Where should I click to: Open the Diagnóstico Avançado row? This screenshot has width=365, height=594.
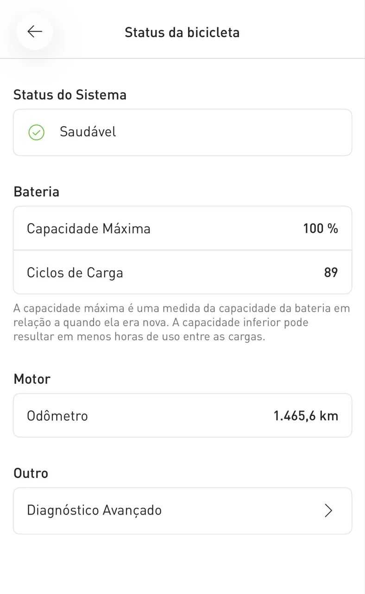coord(182,510)
